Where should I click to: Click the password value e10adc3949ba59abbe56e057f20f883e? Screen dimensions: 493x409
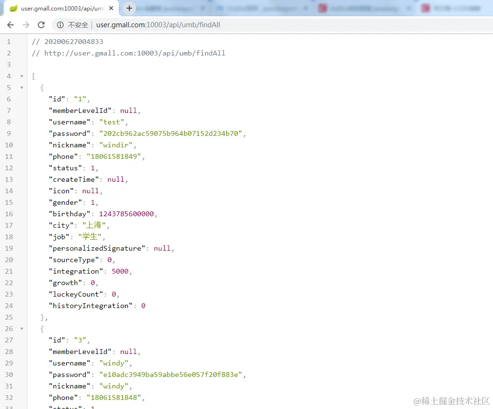coord(171,375)
